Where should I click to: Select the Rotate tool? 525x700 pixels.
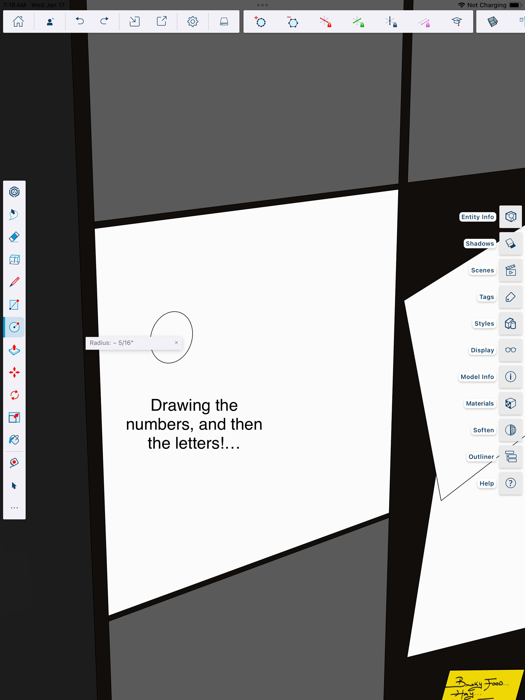point(14,395)
